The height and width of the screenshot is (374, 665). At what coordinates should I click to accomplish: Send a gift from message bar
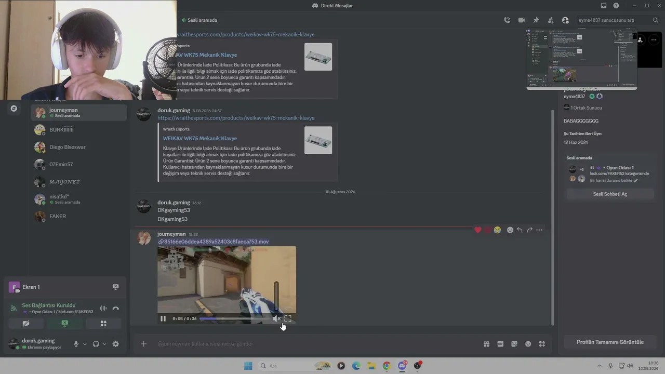point(486,344)
